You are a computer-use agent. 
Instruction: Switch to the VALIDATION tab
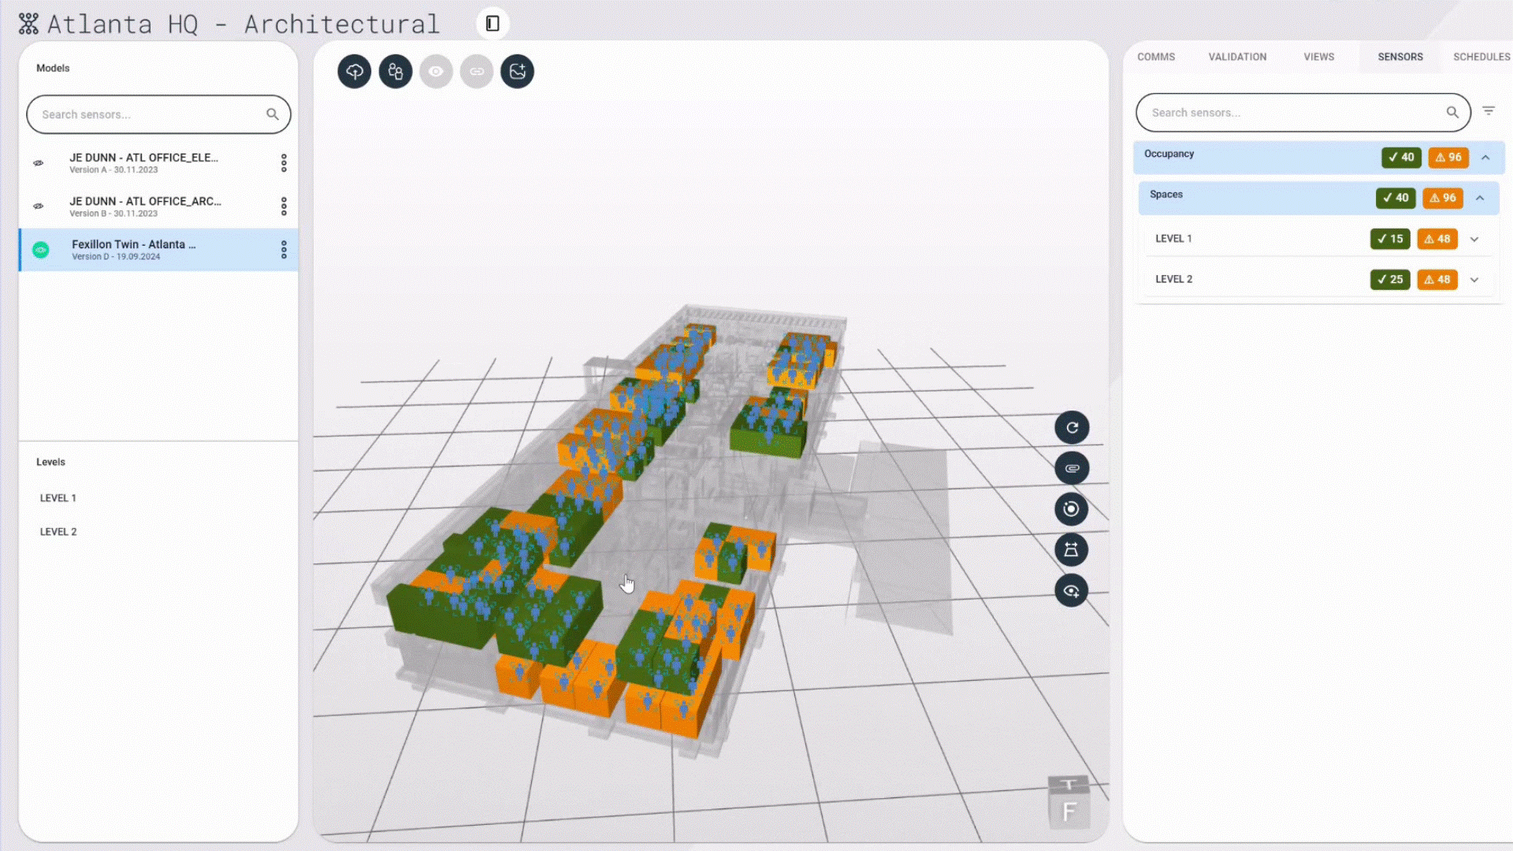(x=1237, y=57)
